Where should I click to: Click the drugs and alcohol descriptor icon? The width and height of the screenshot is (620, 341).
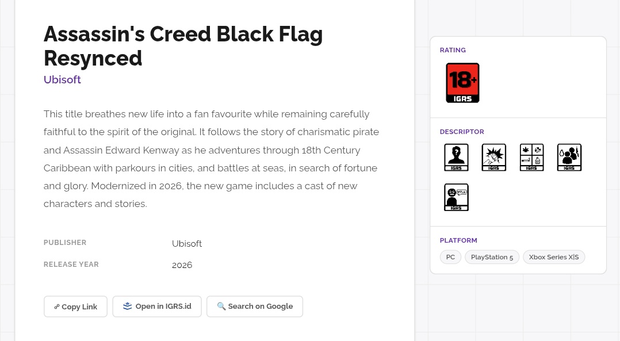tap(531, 158)
